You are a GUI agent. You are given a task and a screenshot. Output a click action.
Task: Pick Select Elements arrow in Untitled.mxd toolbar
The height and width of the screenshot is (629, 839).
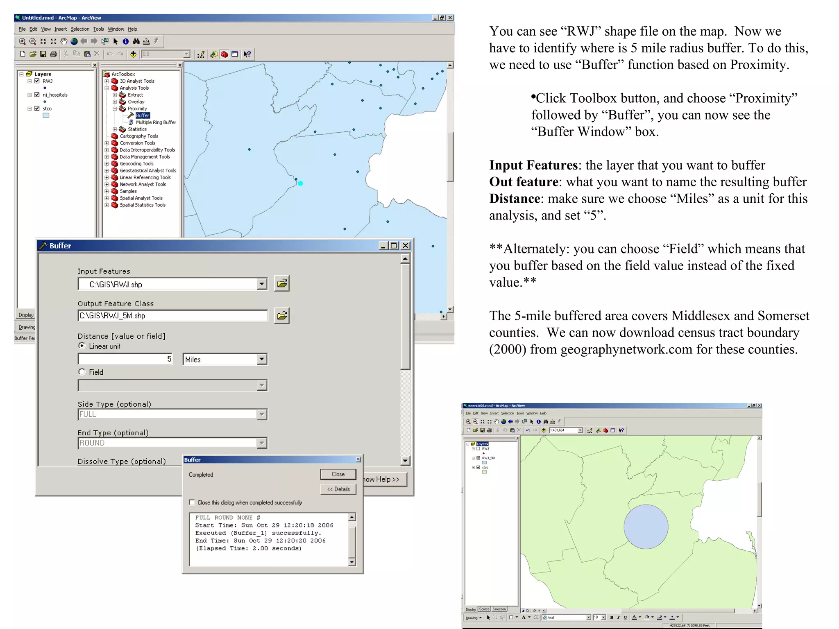116,41
